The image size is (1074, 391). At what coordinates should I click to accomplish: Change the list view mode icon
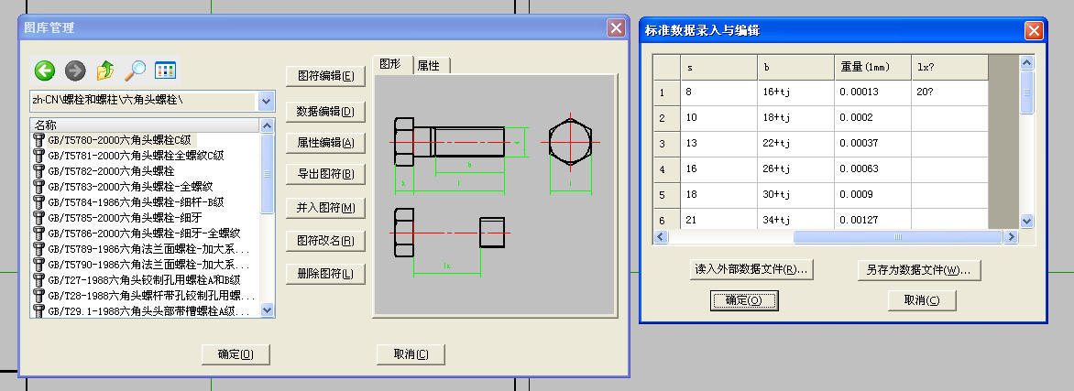pyautogui.click(x=165, y=71)
